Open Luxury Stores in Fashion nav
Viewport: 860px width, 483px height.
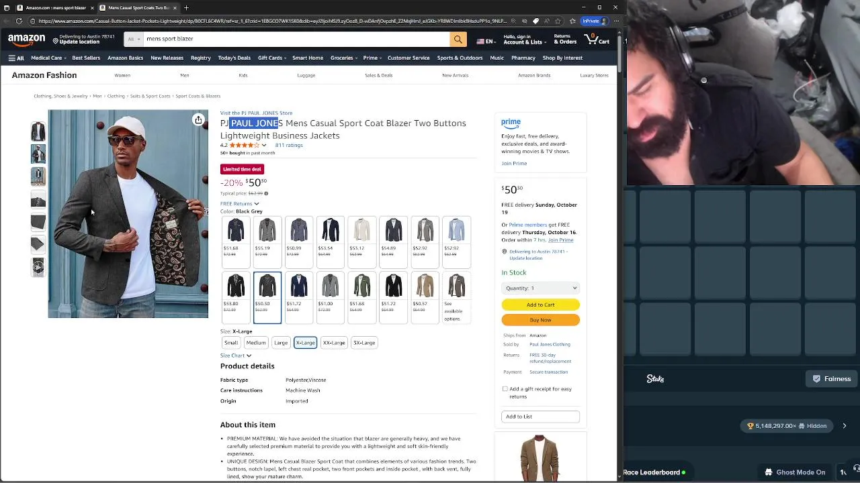click(594, 75)
